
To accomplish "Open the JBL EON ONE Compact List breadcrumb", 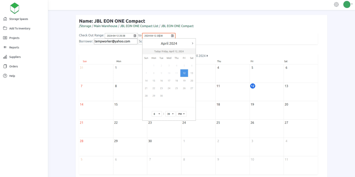I will tap(138, 26).
